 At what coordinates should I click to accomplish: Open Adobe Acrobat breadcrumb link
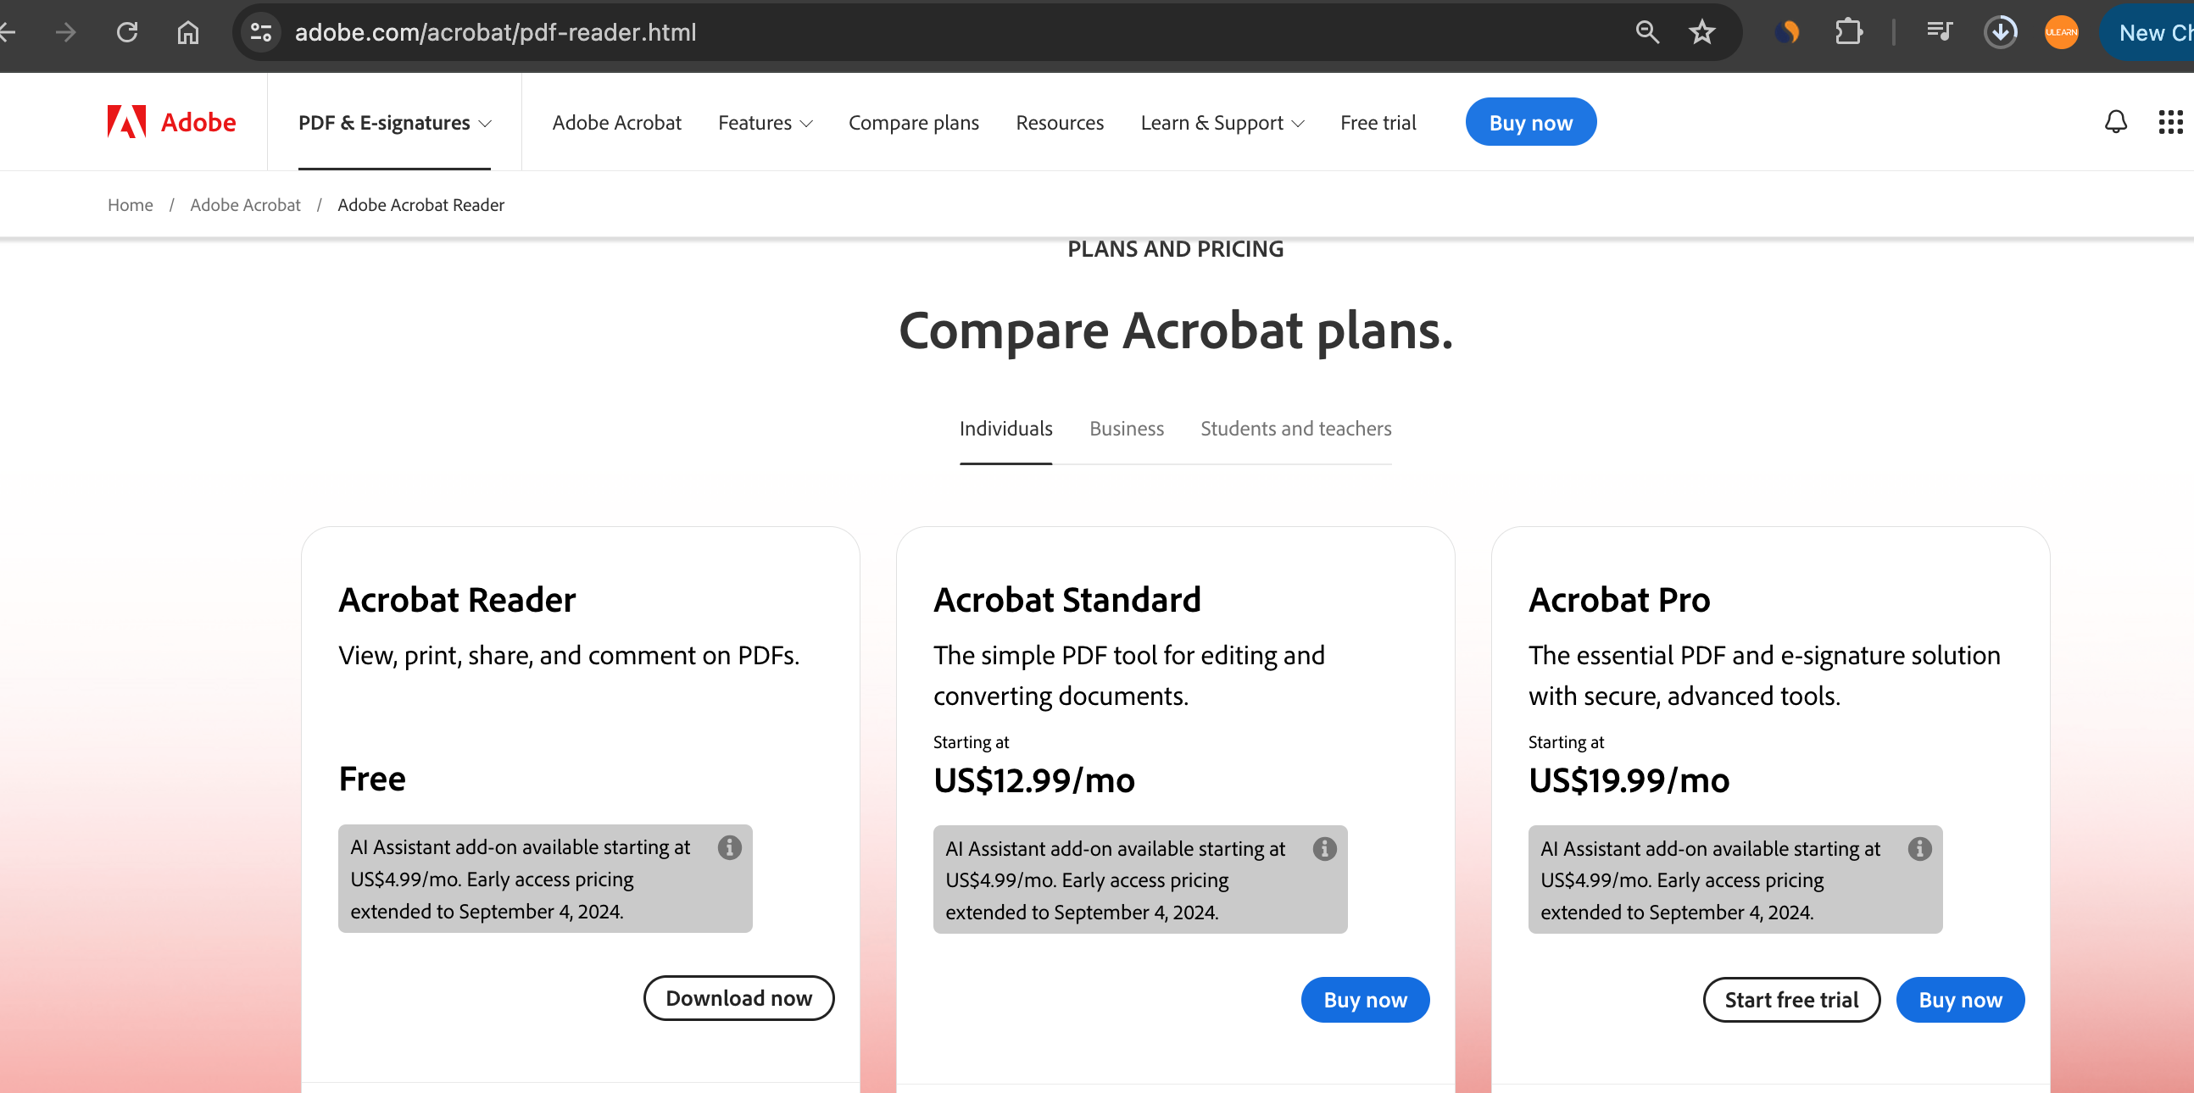245,204
